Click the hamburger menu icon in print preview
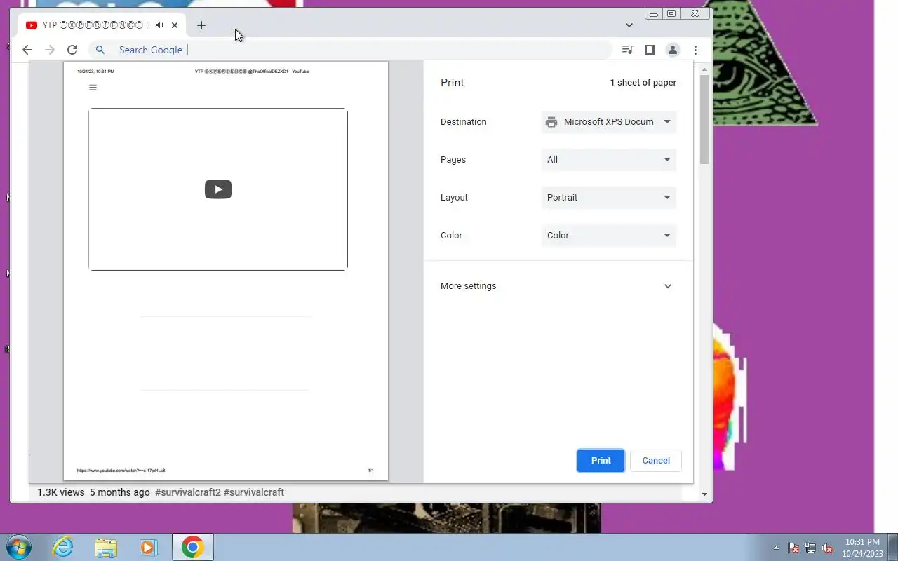 (x=93, y=88)
